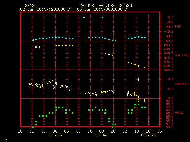
Task: Click the SPD(MPS) wind speed label
Action: pyautogui.click(x=181, y=84)
